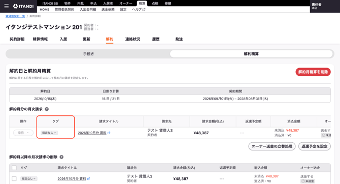The image size is (340, 184).
Task: Open 送金依頼 submenu
Action: coord(108,10)
